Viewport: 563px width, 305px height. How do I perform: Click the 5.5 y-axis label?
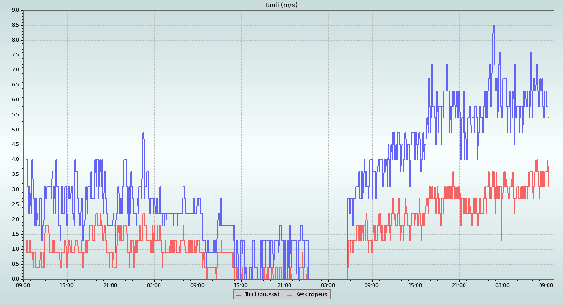(x=15, y=115)
